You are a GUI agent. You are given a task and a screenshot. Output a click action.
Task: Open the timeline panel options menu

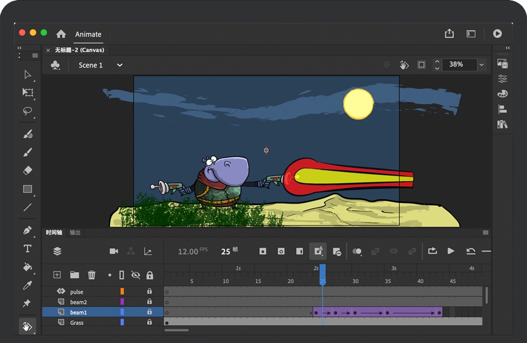[x=485, y=233]
